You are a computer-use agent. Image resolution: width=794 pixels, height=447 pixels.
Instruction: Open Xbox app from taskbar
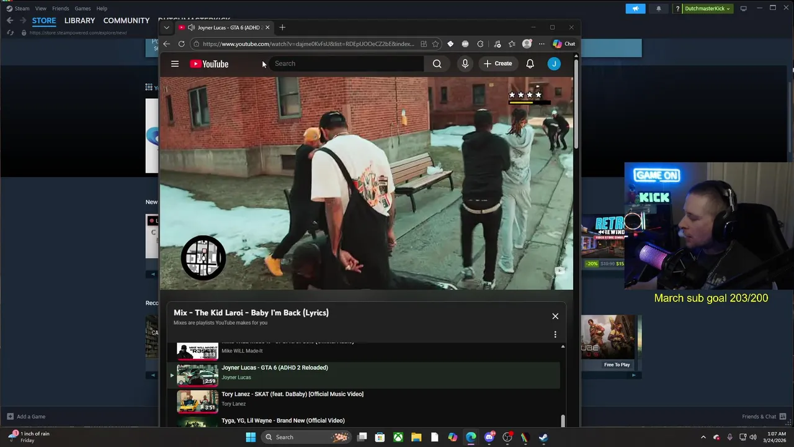coord(398,437)
